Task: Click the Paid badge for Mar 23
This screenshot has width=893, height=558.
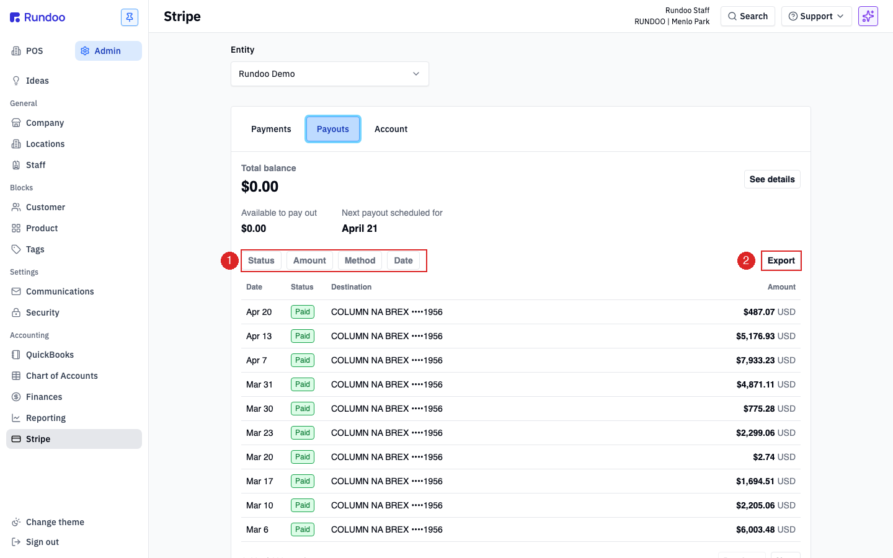Action: tap(303, 433)
